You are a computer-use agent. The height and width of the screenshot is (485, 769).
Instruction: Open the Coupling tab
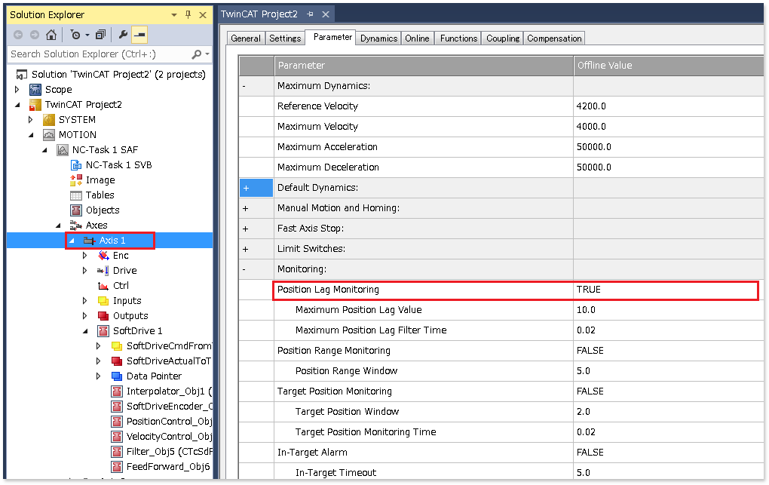(x=503, y=38)
